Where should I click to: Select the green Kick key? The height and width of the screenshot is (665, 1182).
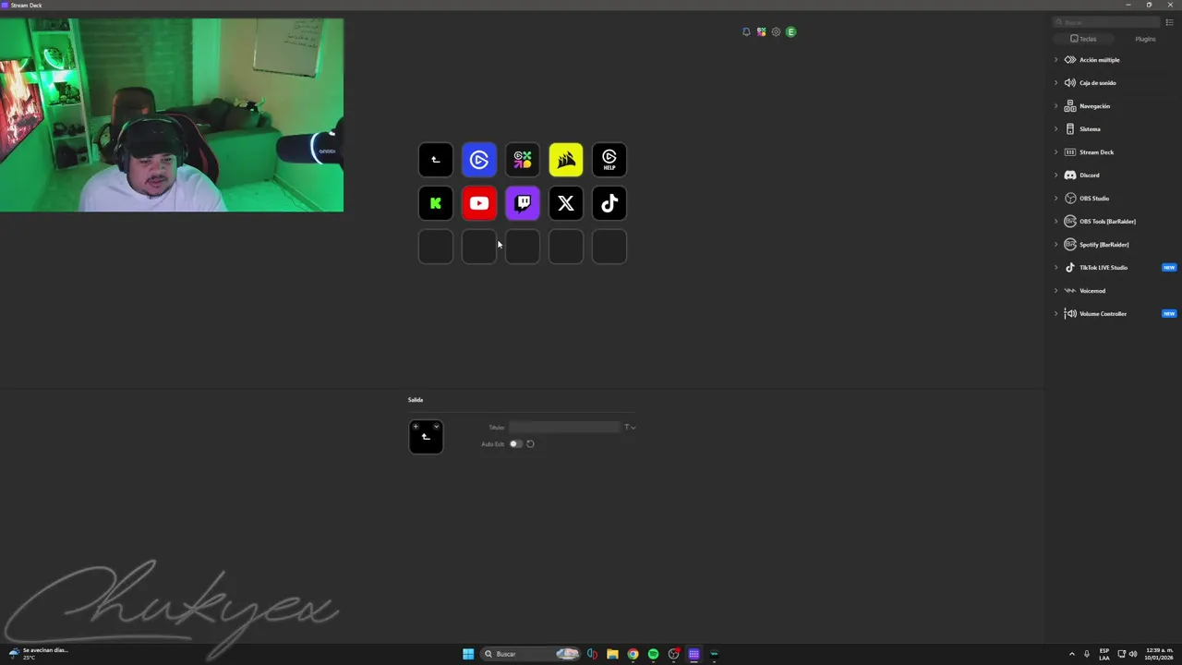point(436,203)
